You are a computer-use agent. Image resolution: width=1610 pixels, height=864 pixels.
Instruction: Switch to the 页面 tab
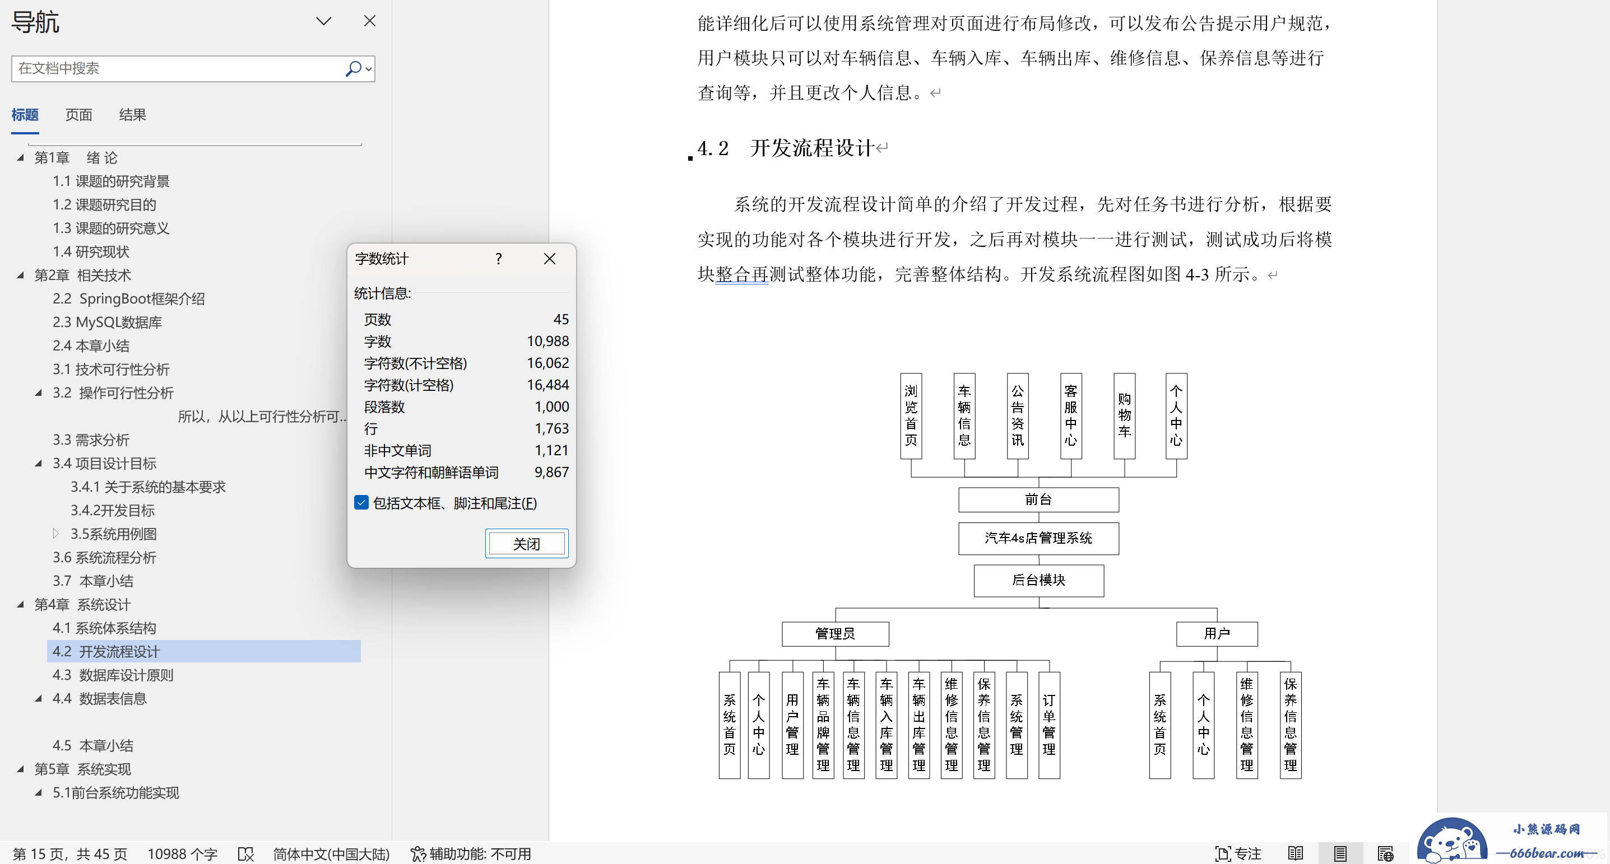(79, 115)
